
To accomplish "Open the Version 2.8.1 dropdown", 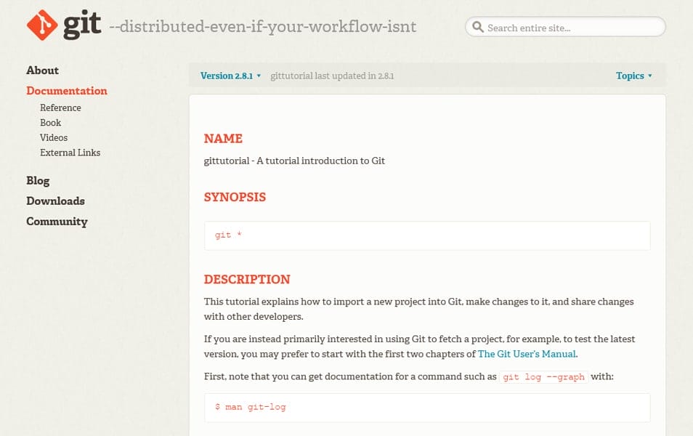I will click(x=226, y=76).
